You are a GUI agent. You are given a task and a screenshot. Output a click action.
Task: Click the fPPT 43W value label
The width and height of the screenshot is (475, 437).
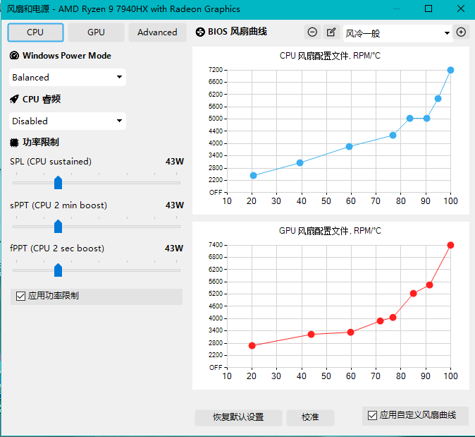tap(174, 249)
